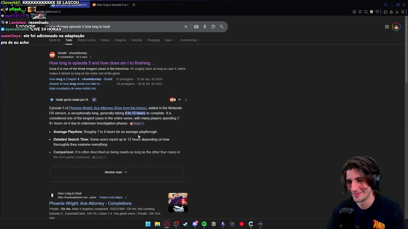Open the Google apps grid
Image resolution: width=408 pixels, height=229 pixels.
[387, 27]
